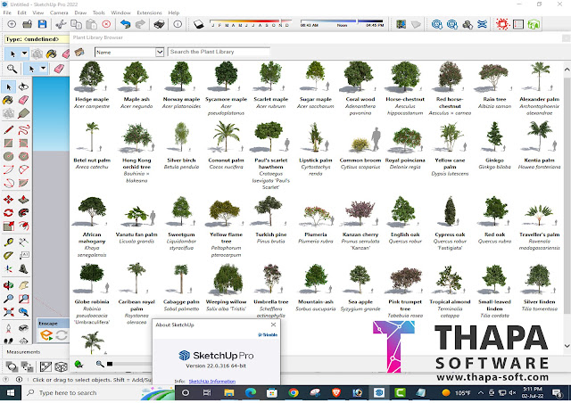Screen dimensions: 571x403
Task: Select the Rotate tool
Action: (x=9, y=212)
